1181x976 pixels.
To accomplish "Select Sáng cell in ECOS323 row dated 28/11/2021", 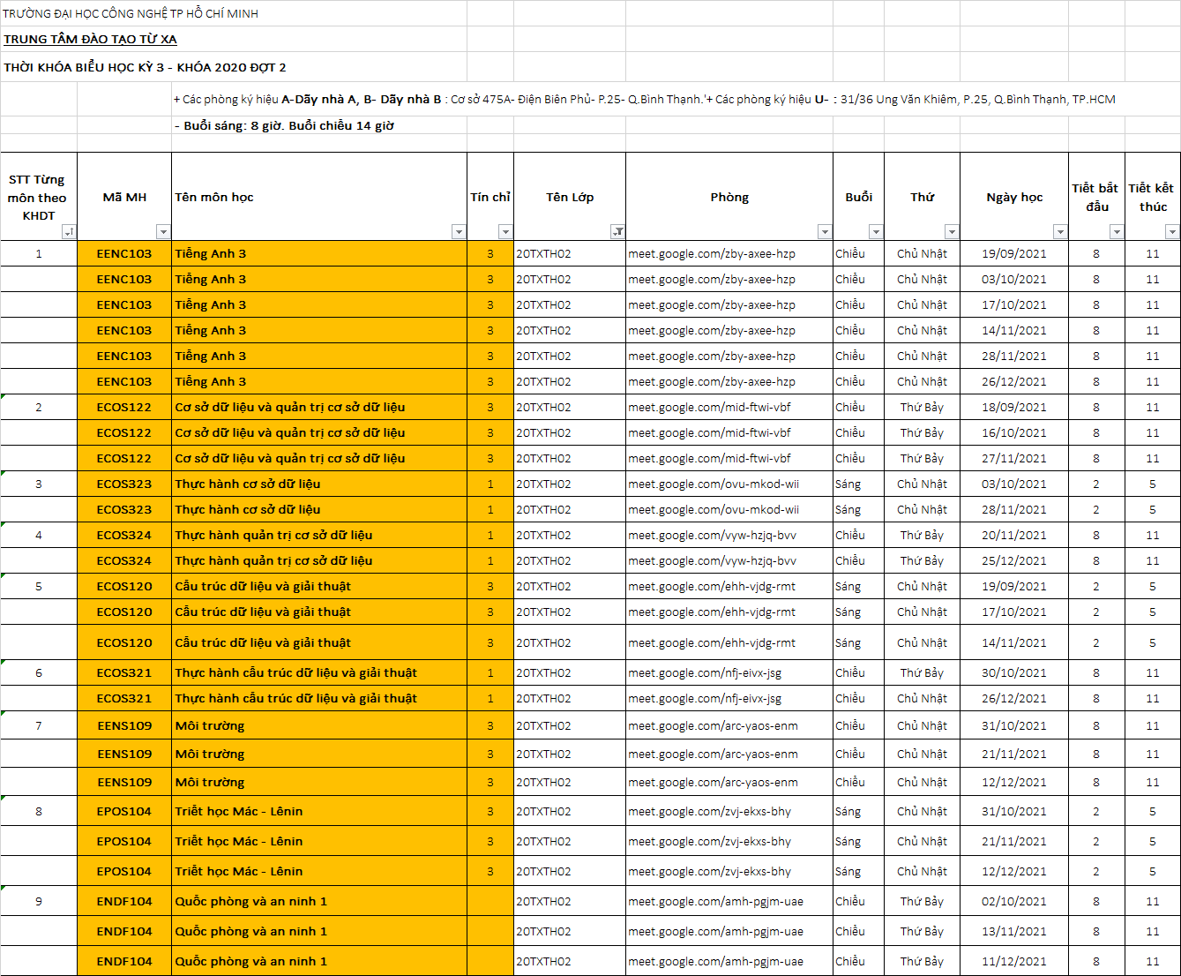I will (x=858, y=510).
